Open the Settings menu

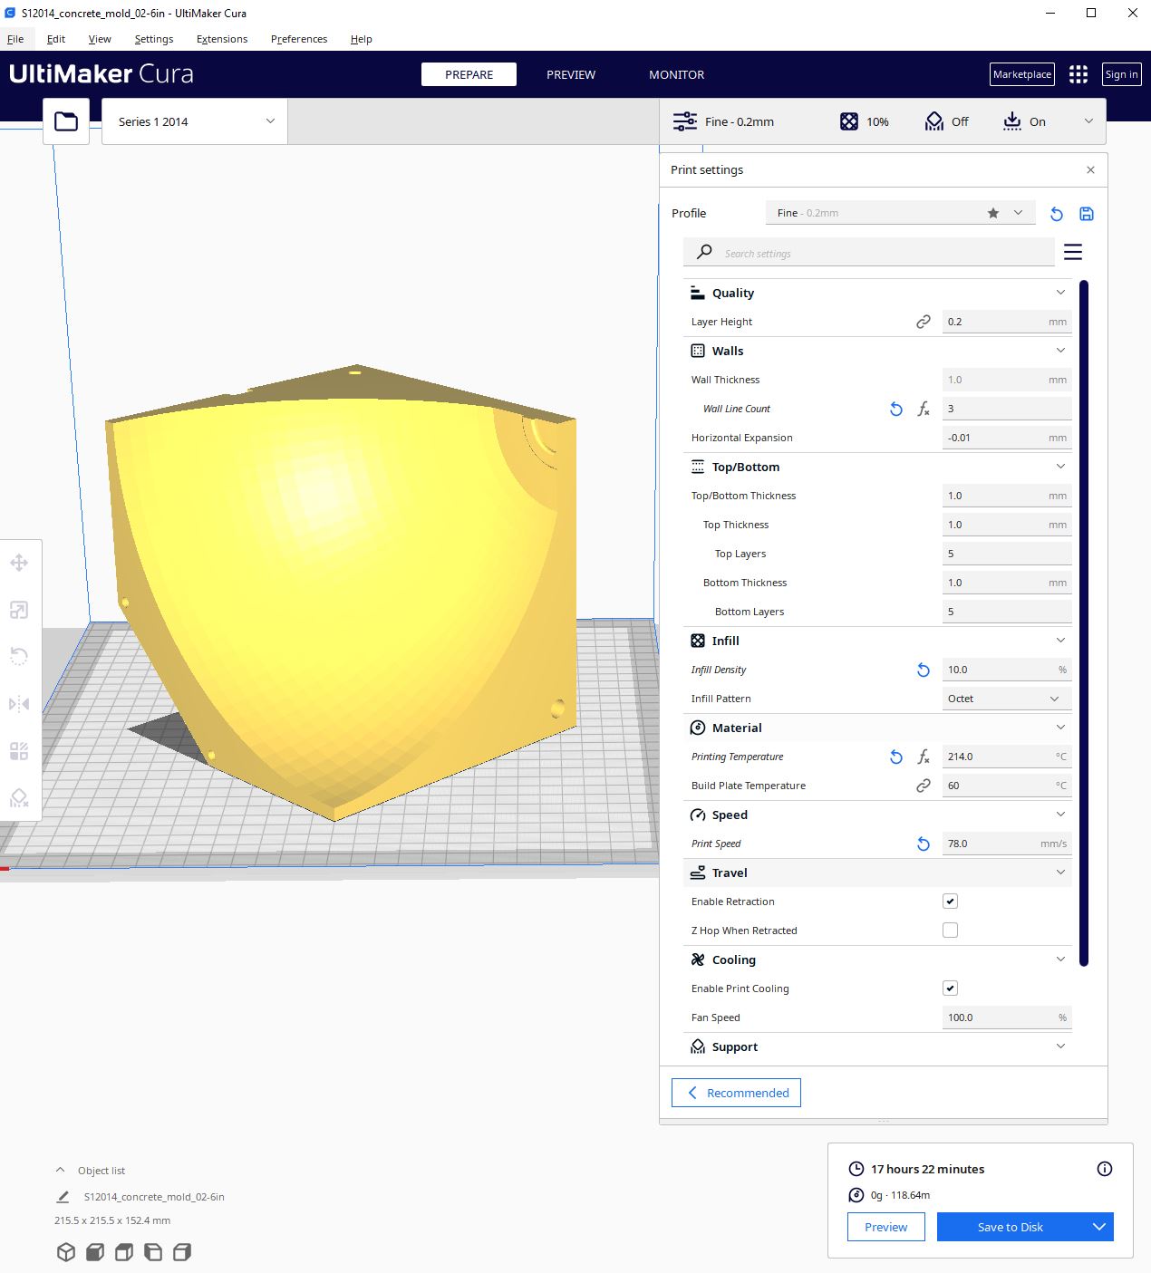tap(154, 39)
